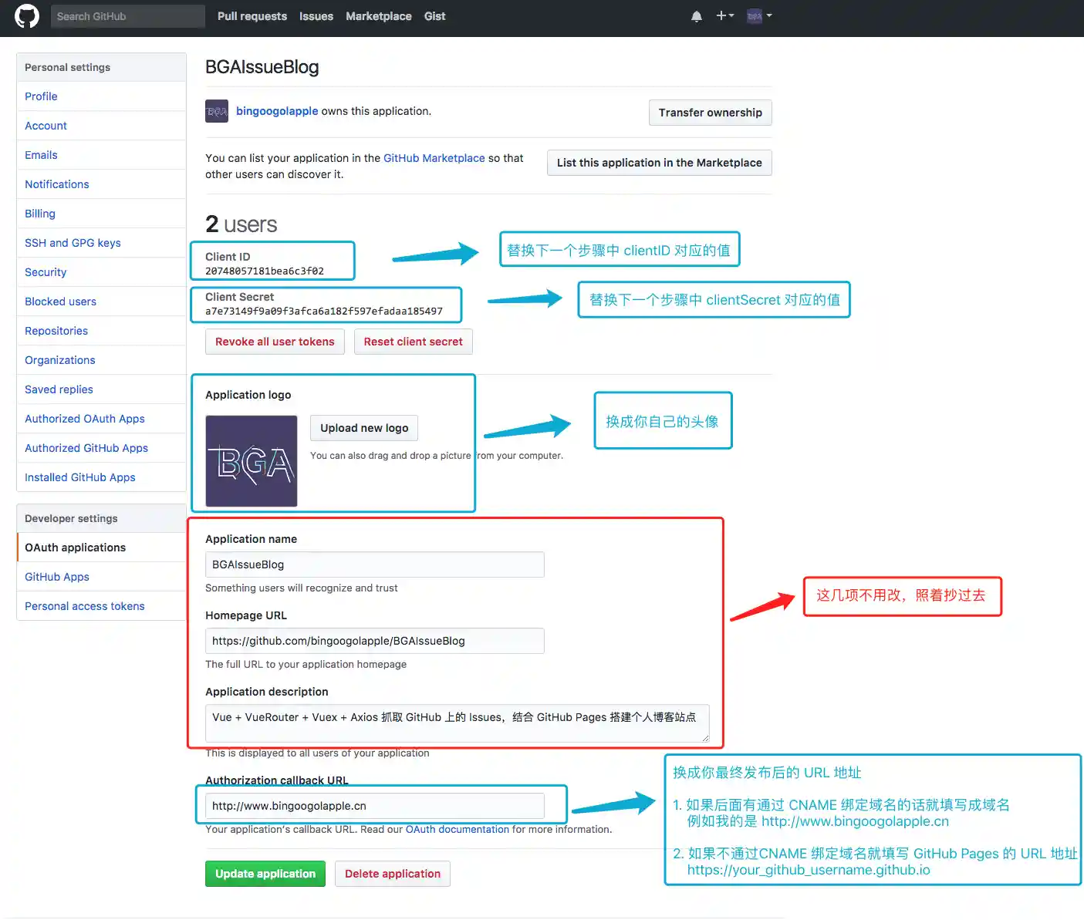Click the small BGA owner avatar
The width and height of the screenshot is (1084, 920).
pos(217,111)
